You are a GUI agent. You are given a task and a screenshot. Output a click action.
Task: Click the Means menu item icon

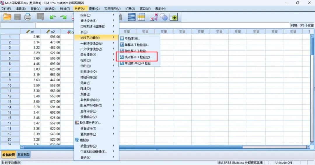pos(122,39)
